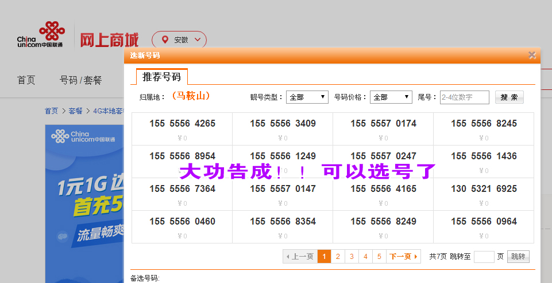Go to page 4 of results
The image size is (552, 283).
pos(365,257)
